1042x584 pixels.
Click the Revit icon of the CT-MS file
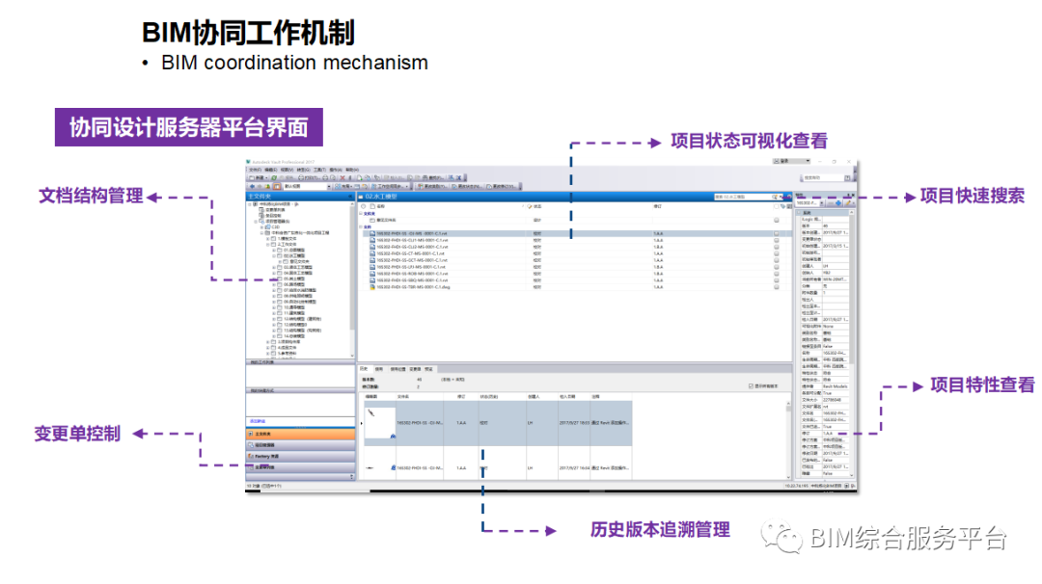coord(372,253)
